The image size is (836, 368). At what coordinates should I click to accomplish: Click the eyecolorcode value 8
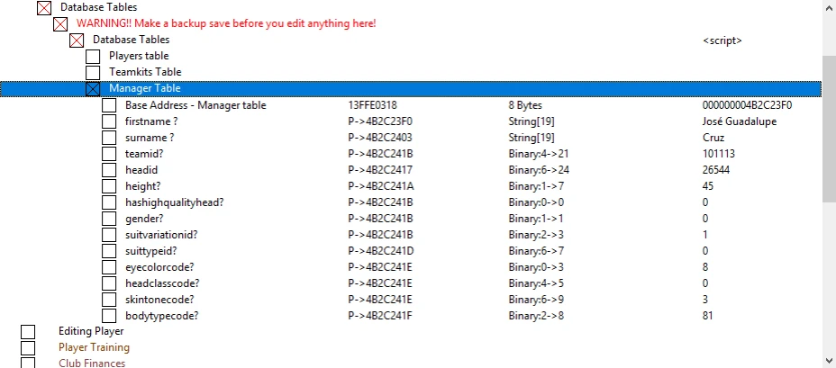click(x=705, y=267)
